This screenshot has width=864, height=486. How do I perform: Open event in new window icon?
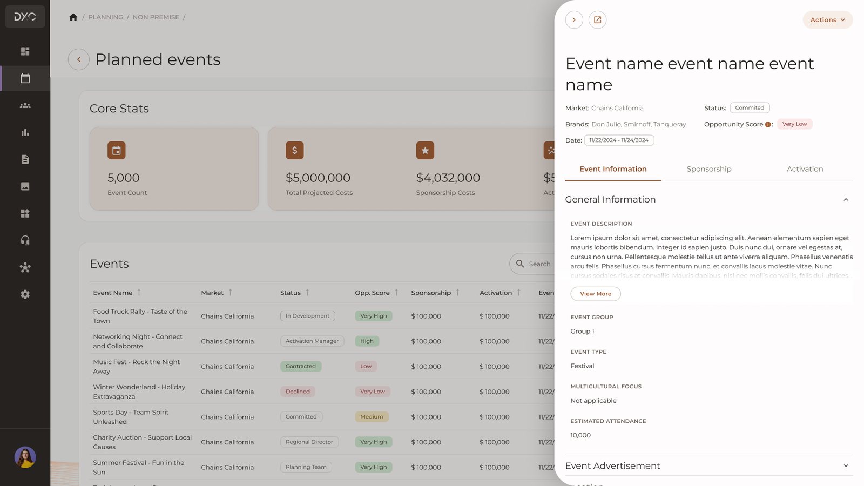click(597, 20)
